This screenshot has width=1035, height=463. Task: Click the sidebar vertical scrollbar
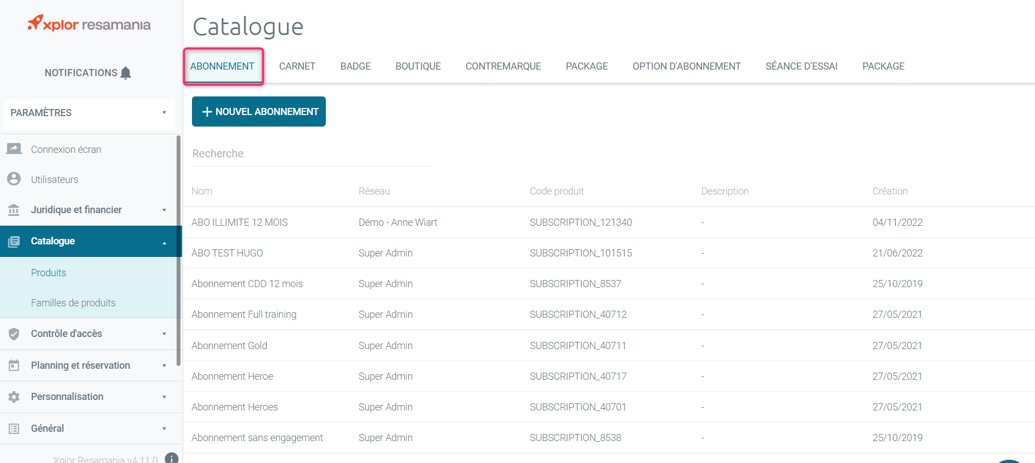point(179,250)
